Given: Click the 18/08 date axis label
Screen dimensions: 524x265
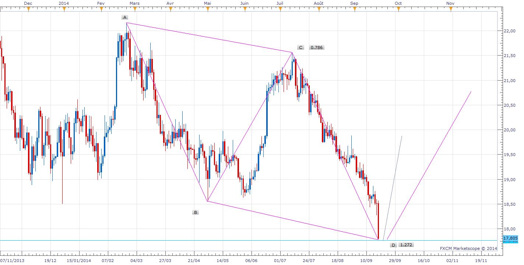Looking at the screenshot, I should [338, 261].
